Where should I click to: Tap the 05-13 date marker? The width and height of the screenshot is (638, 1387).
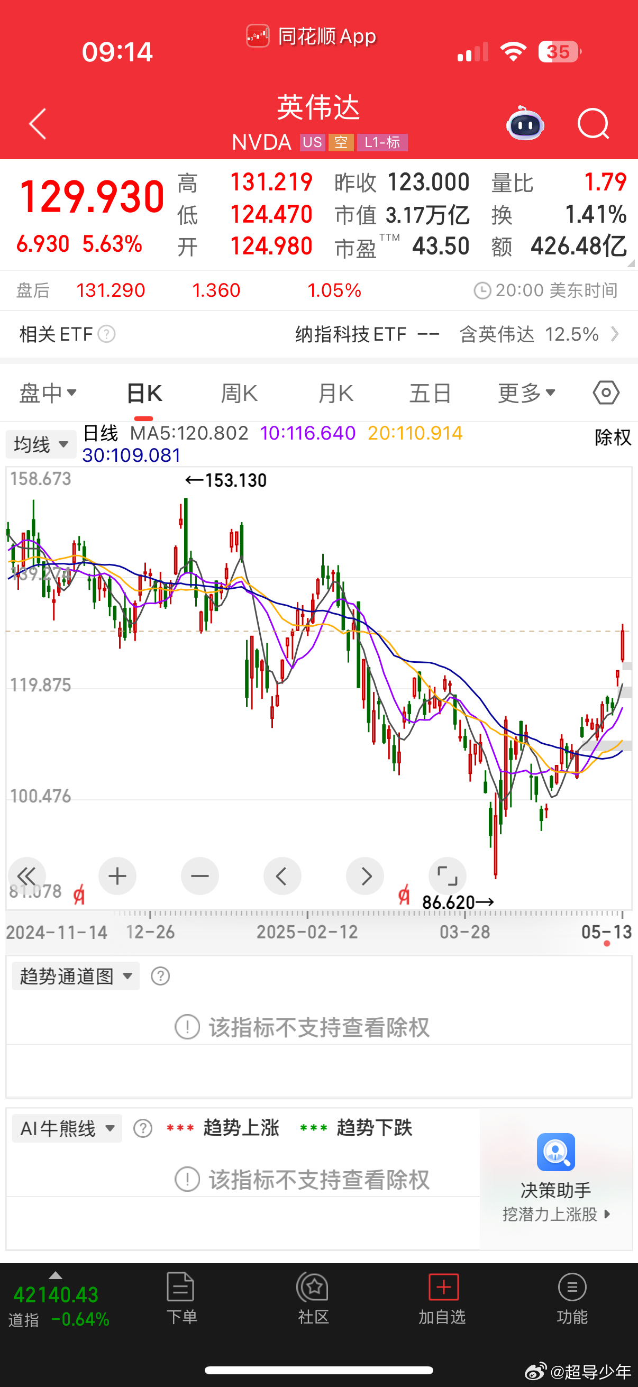[606, 932]
